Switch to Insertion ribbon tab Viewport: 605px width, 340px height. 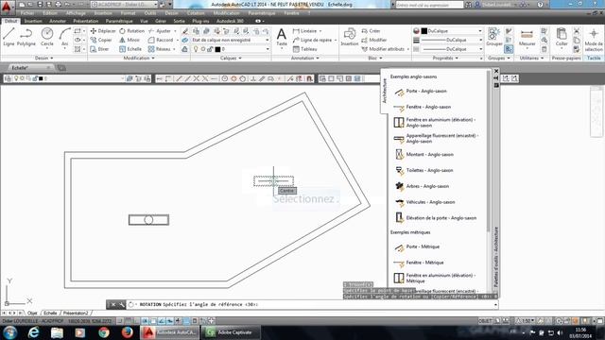pos(33,21)
